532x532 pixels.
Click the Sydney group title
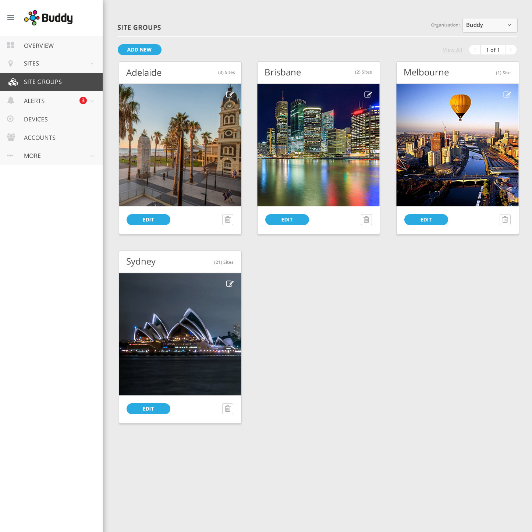141,262
